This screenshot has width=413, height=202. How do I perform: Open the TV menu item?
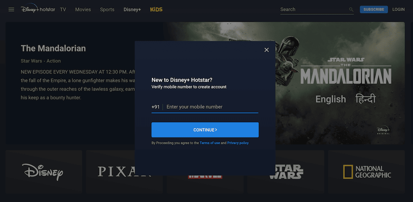[63, 9]
